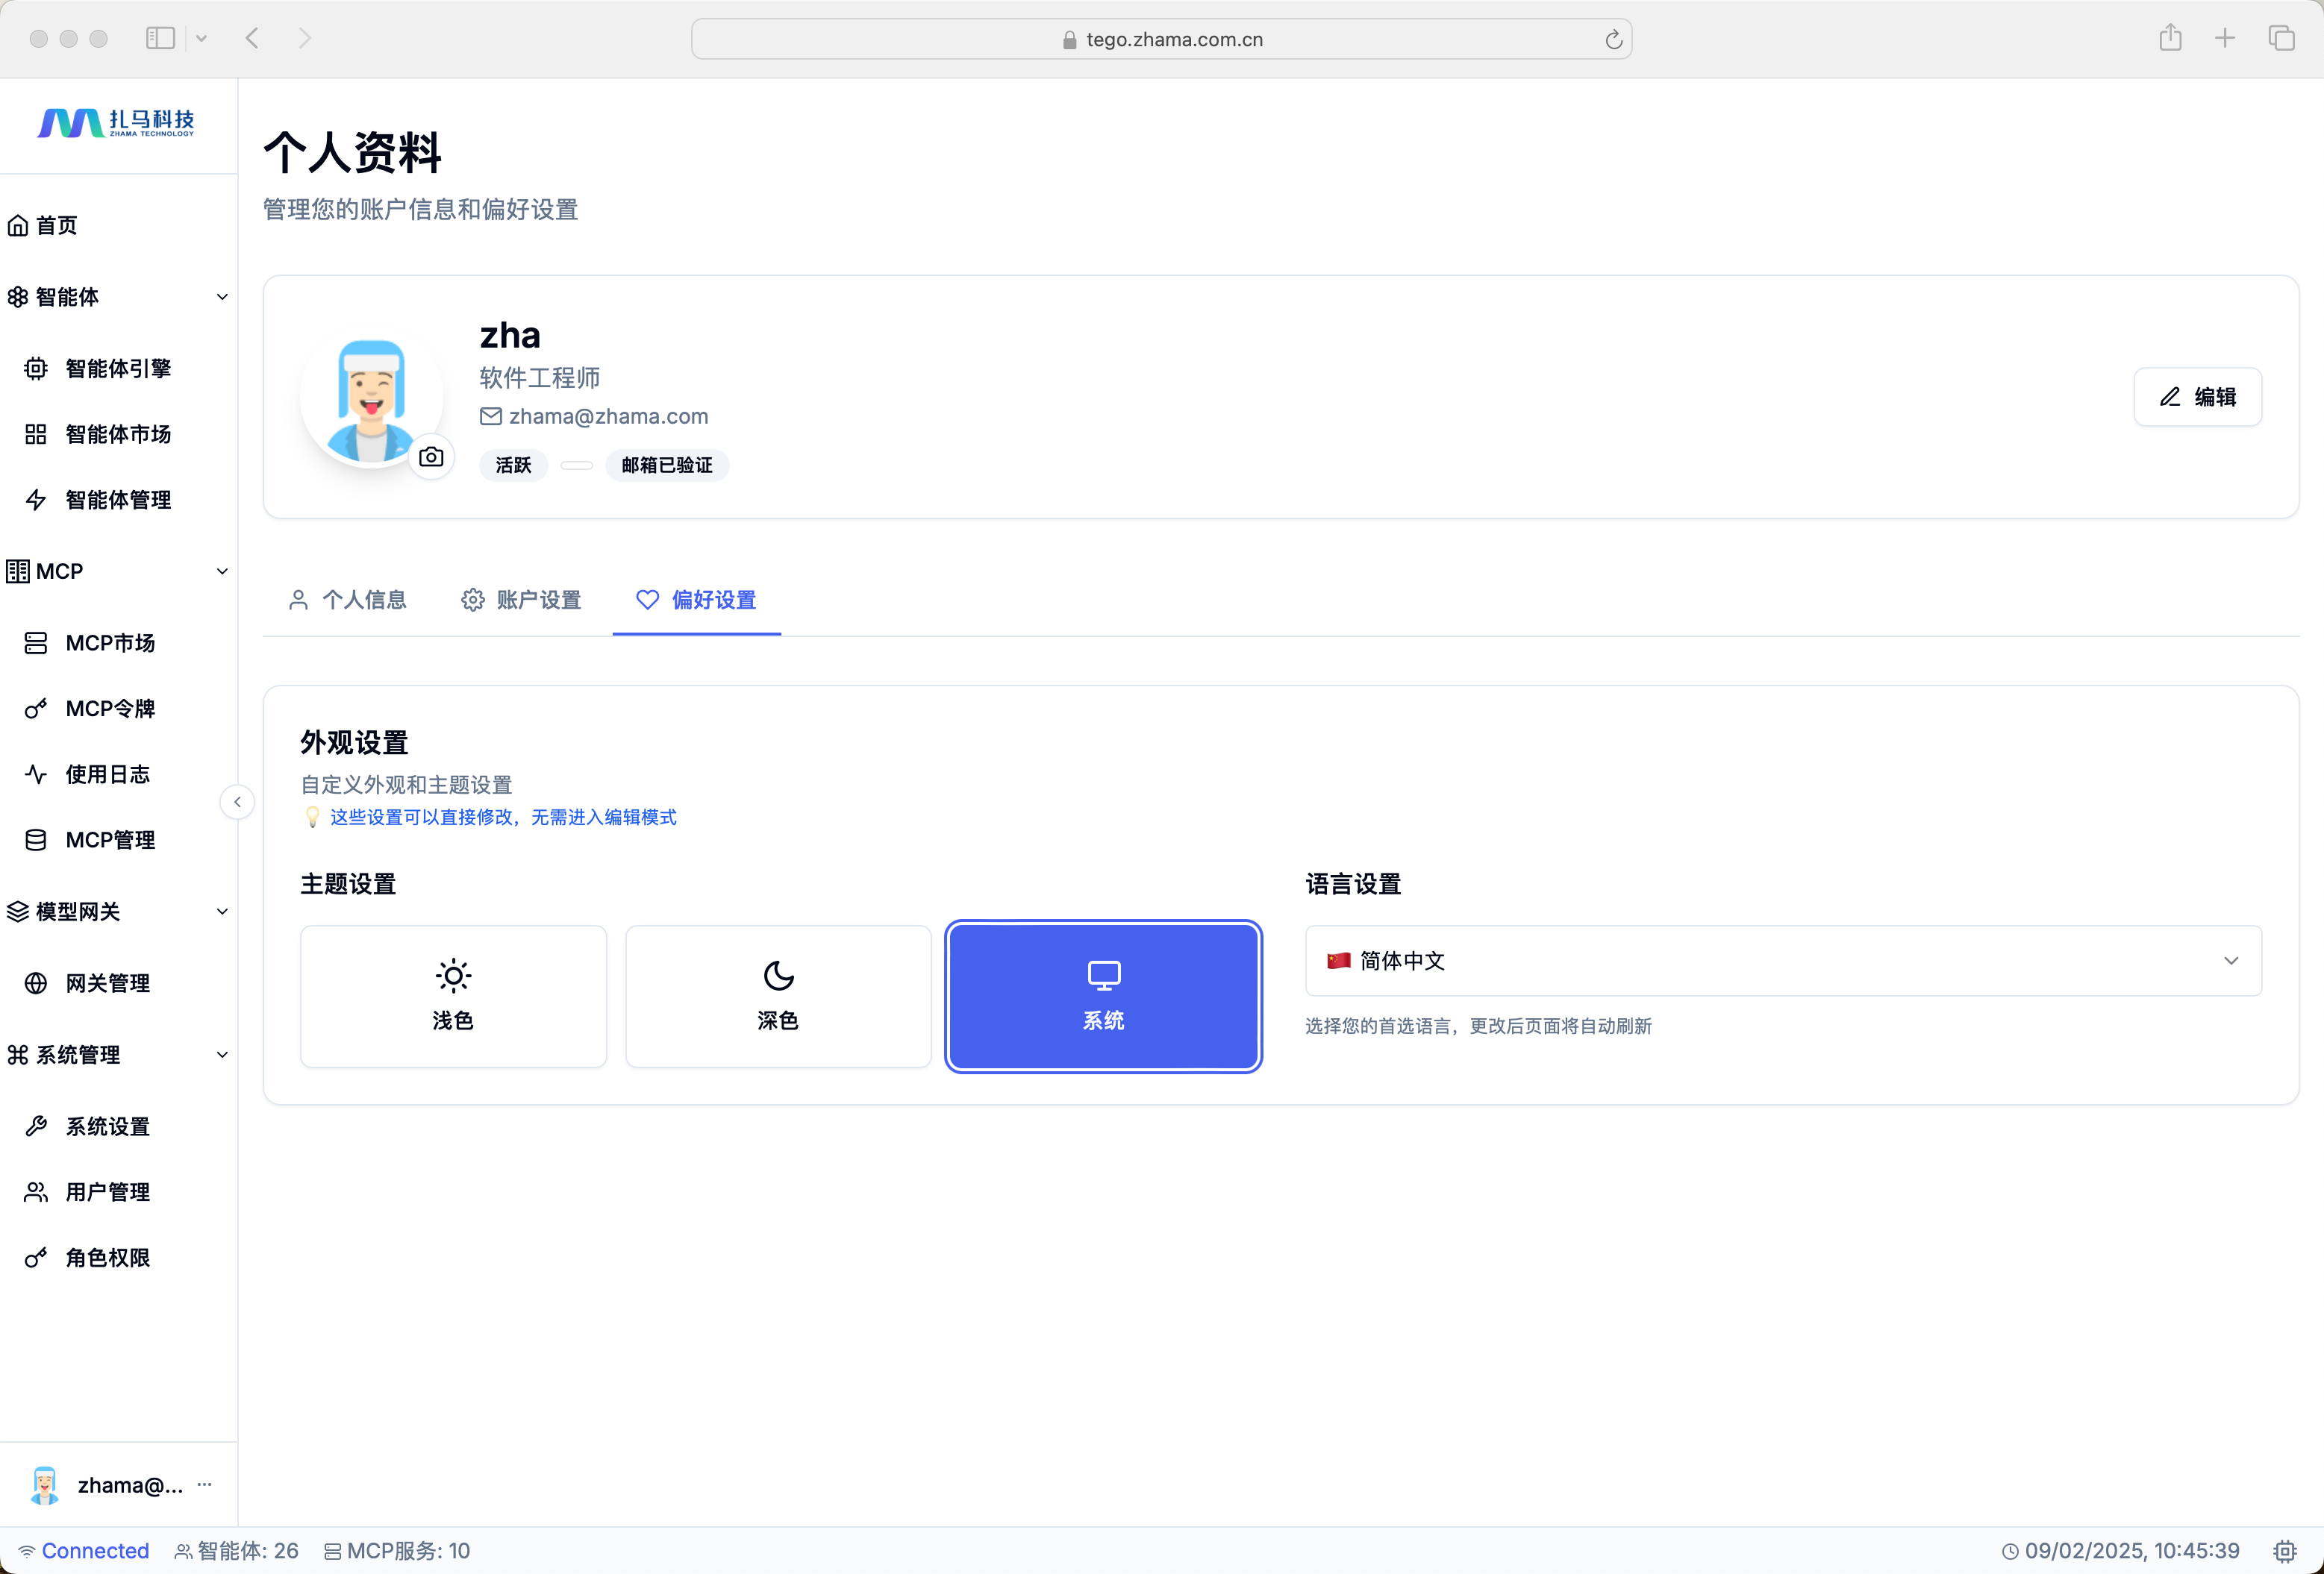
Task: Select the 系统 system theme
Action: (1103, 995)
